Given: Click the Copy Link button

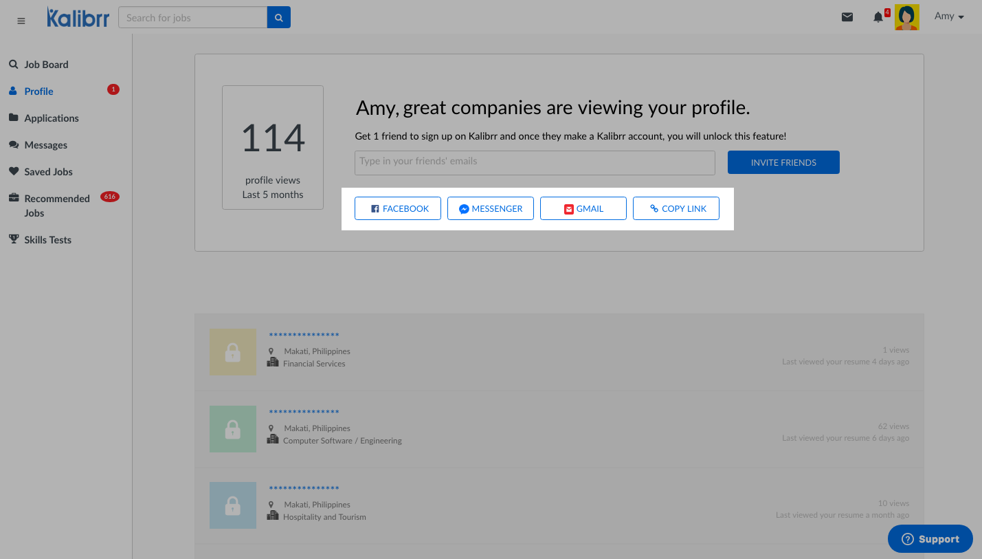Looking at the screenshot, I should [676, 209].
